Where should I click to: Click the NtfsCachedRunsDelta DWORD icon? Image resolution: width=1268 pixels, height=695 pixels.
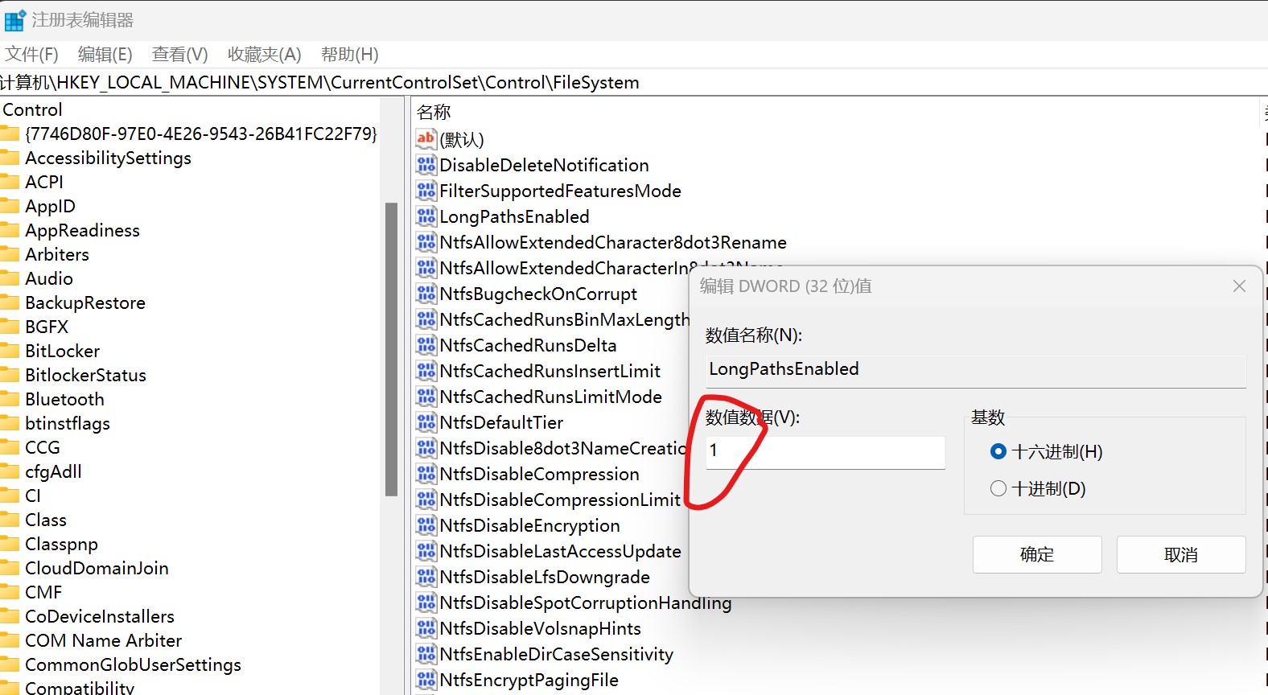(426, 345)
